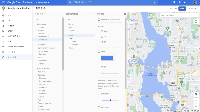Open the blue color swatch
The image size is (200, 112).
(107, 58)
